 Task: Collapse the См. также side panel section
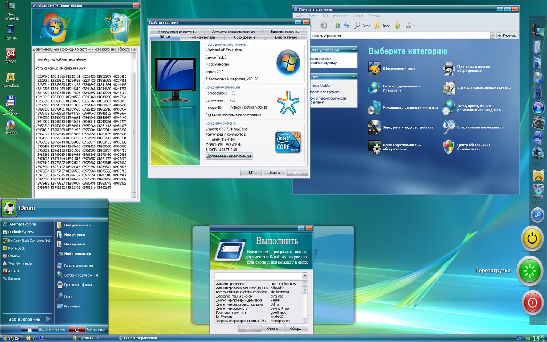354,77
